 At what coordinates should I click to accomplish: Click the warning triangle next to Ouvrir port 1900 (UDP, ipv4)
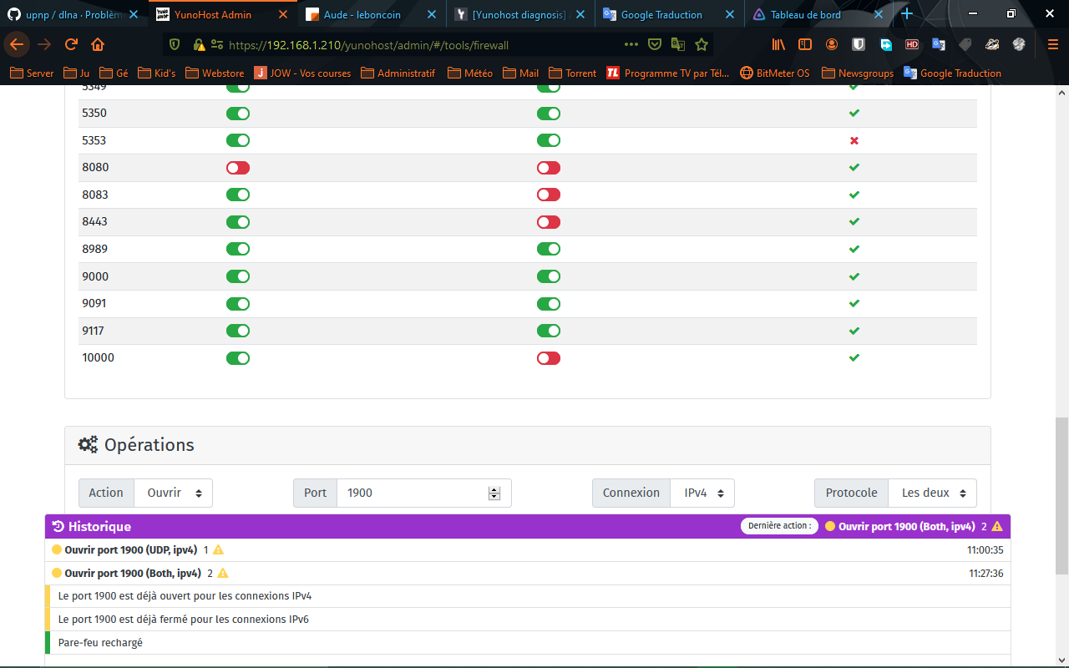217,549
